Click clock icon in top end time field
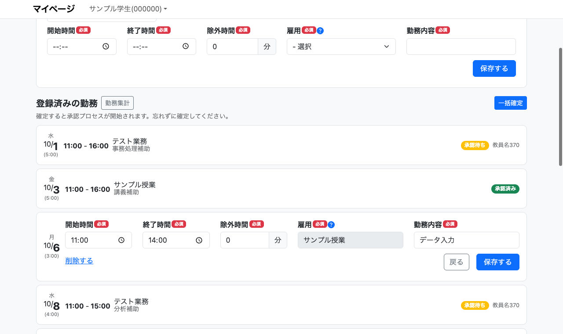The width and height of the screenshot is (563, 334). click(x=186, y=47)
